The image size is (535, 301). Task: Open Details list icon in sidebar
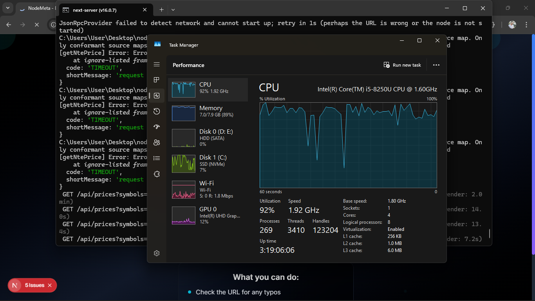[157, 158]
